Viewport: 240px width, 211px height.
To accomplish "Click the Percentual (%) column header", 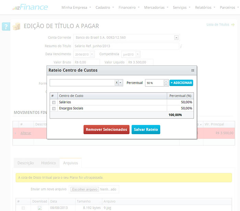I will [180, 96].
